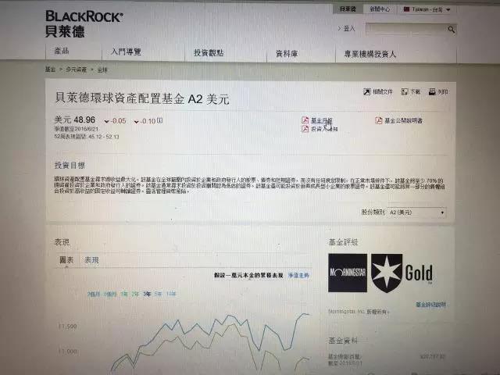The image size is (500, 375).
Task: Click the 登入 login link
Action: point(349,29)
